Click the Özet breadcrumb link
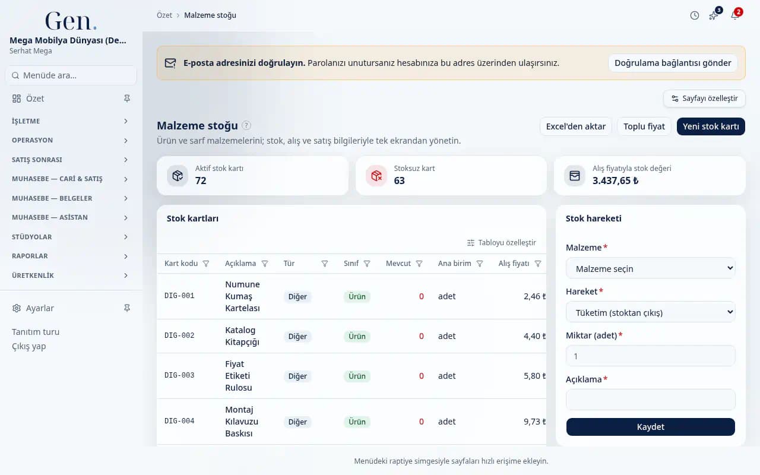 tap(164, 15)
